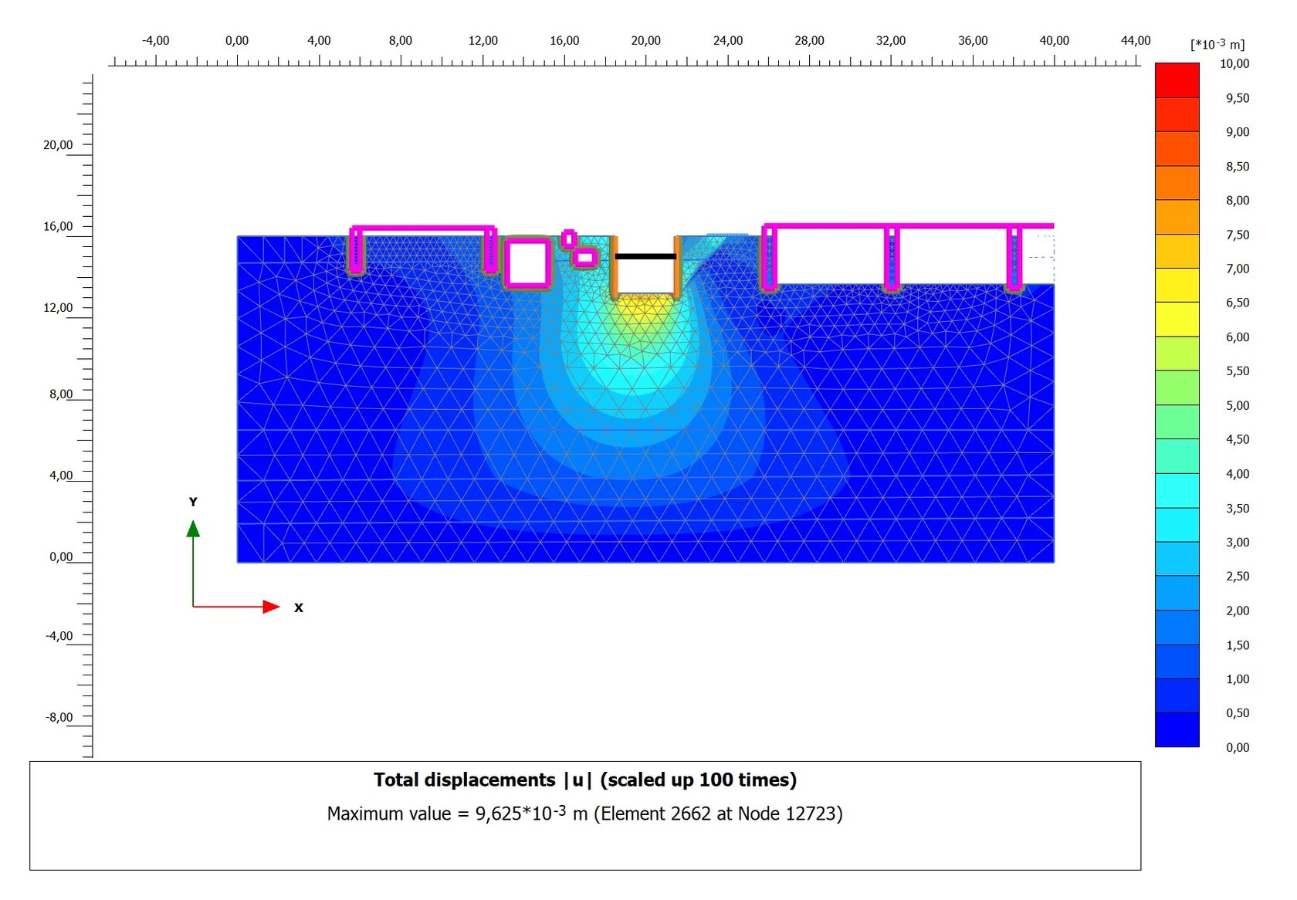Image resolution: width=1297 pixels, height=900 pixels.
Task: Select the cyan legend band between 3,00 and 3,50
Action: [1177, 524]
